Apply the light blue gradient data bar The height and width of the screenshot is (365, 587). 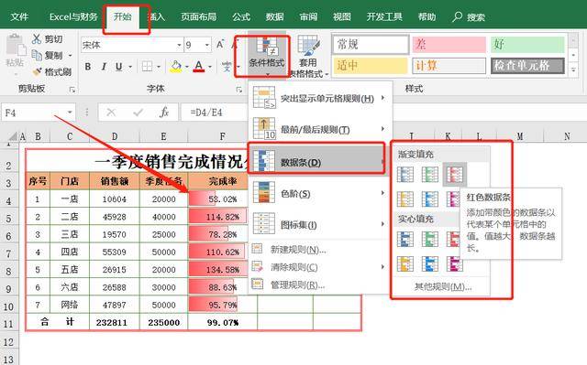[429, 199]
